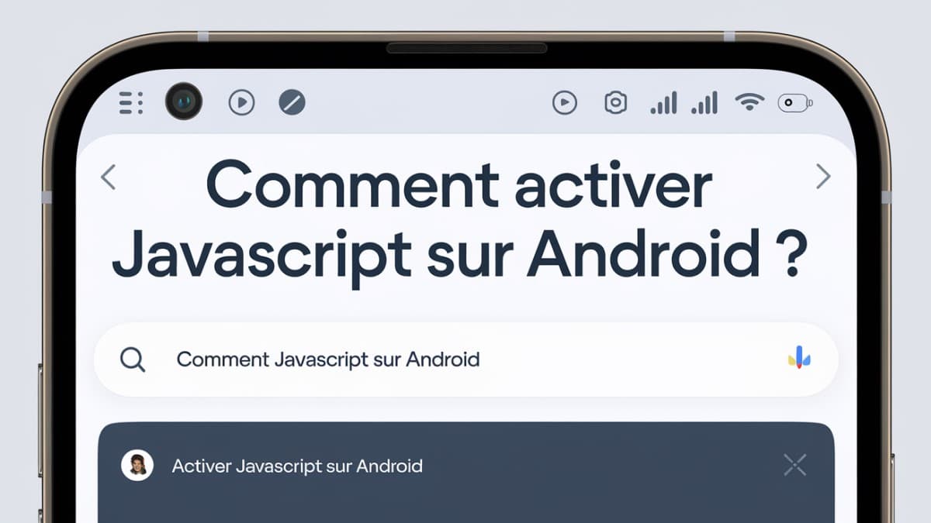Go forward using right chevron arrow

pyautogui.click(x=823, y=177)
